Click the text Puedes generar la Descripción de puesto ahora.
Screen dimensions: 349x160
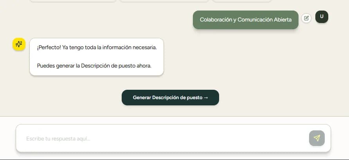tap(94, 66)
